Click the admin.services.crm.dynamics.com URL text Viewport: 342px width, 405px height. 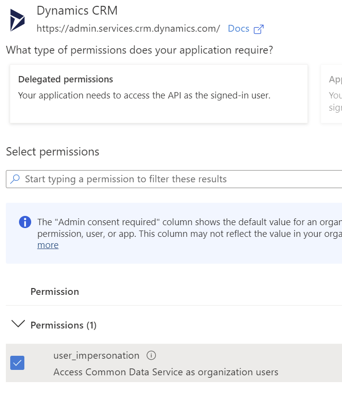(129, 28)
